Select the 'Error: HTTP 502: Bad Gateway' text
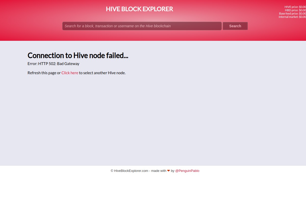This screenshot has width=306, height=204. (x=53, y=63)
